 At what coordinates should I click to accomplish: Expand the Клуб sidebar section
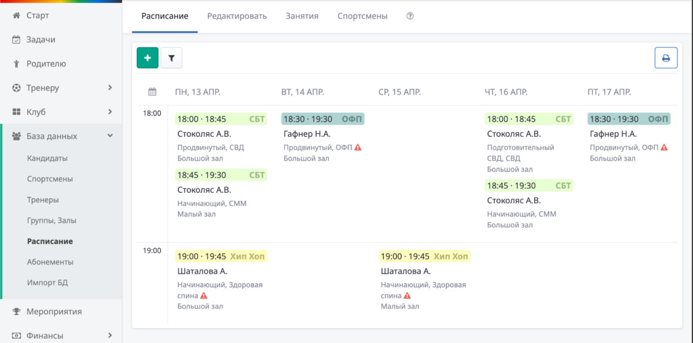click(x=61, y=112)
